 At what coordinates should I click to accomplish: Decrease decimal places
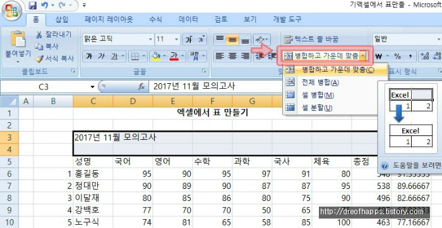point(437,56)
